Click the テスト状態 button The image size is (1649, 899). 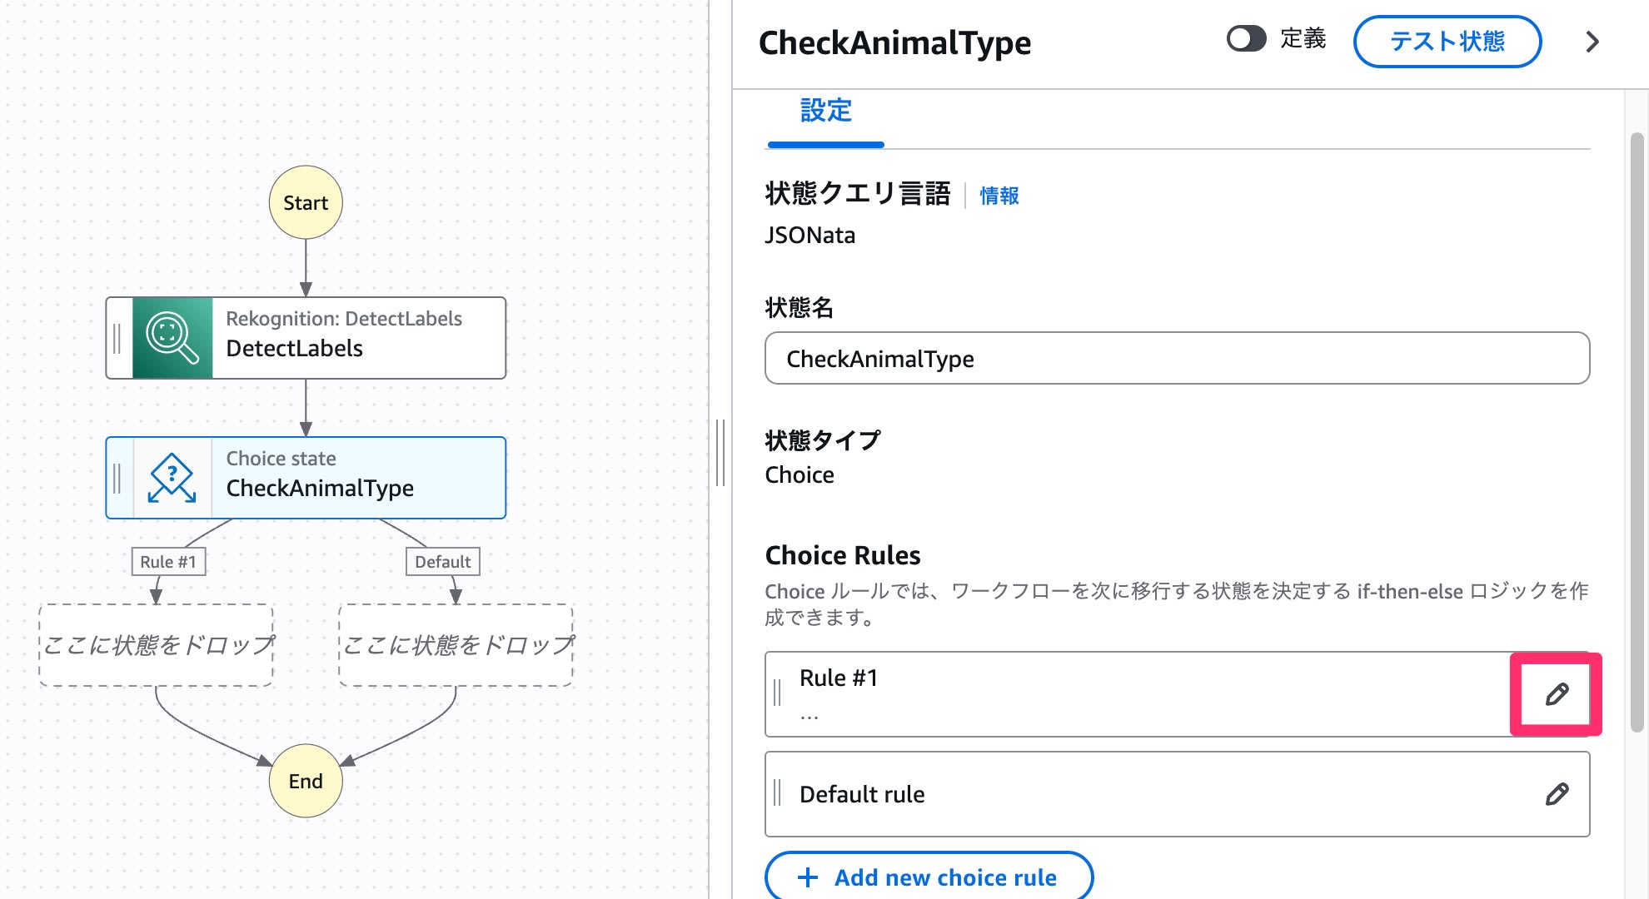click(1447, 42)
